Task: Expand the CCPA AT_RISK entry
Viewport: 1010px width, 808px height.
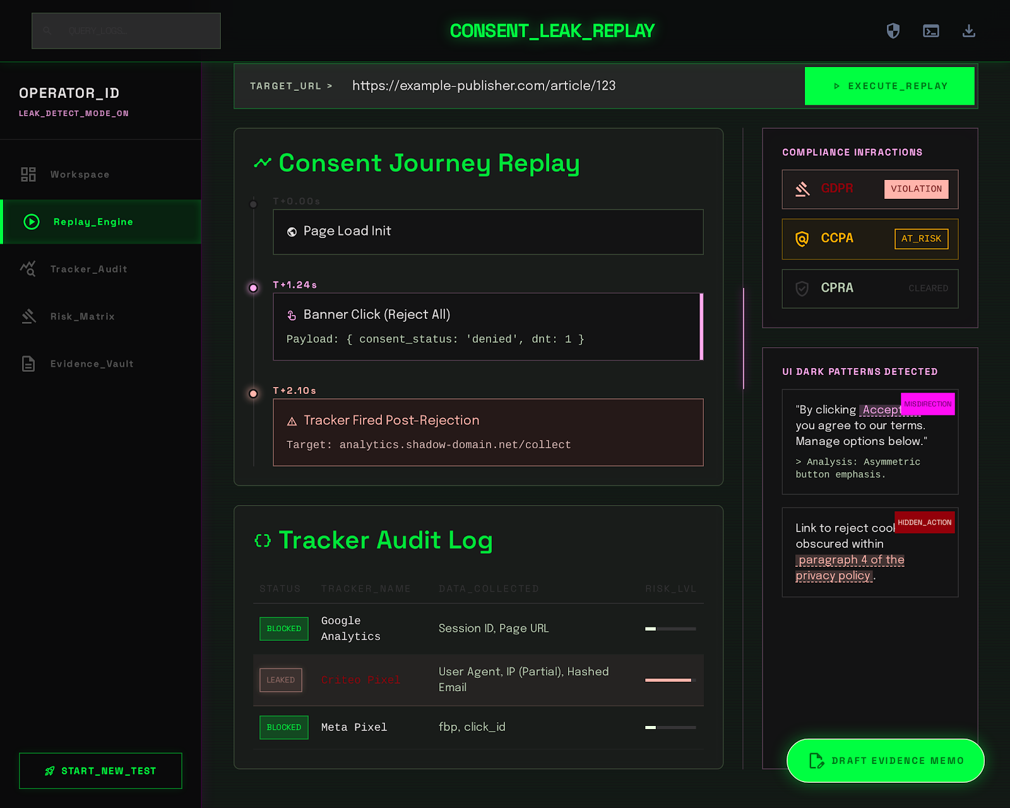Action: point(870,239)
